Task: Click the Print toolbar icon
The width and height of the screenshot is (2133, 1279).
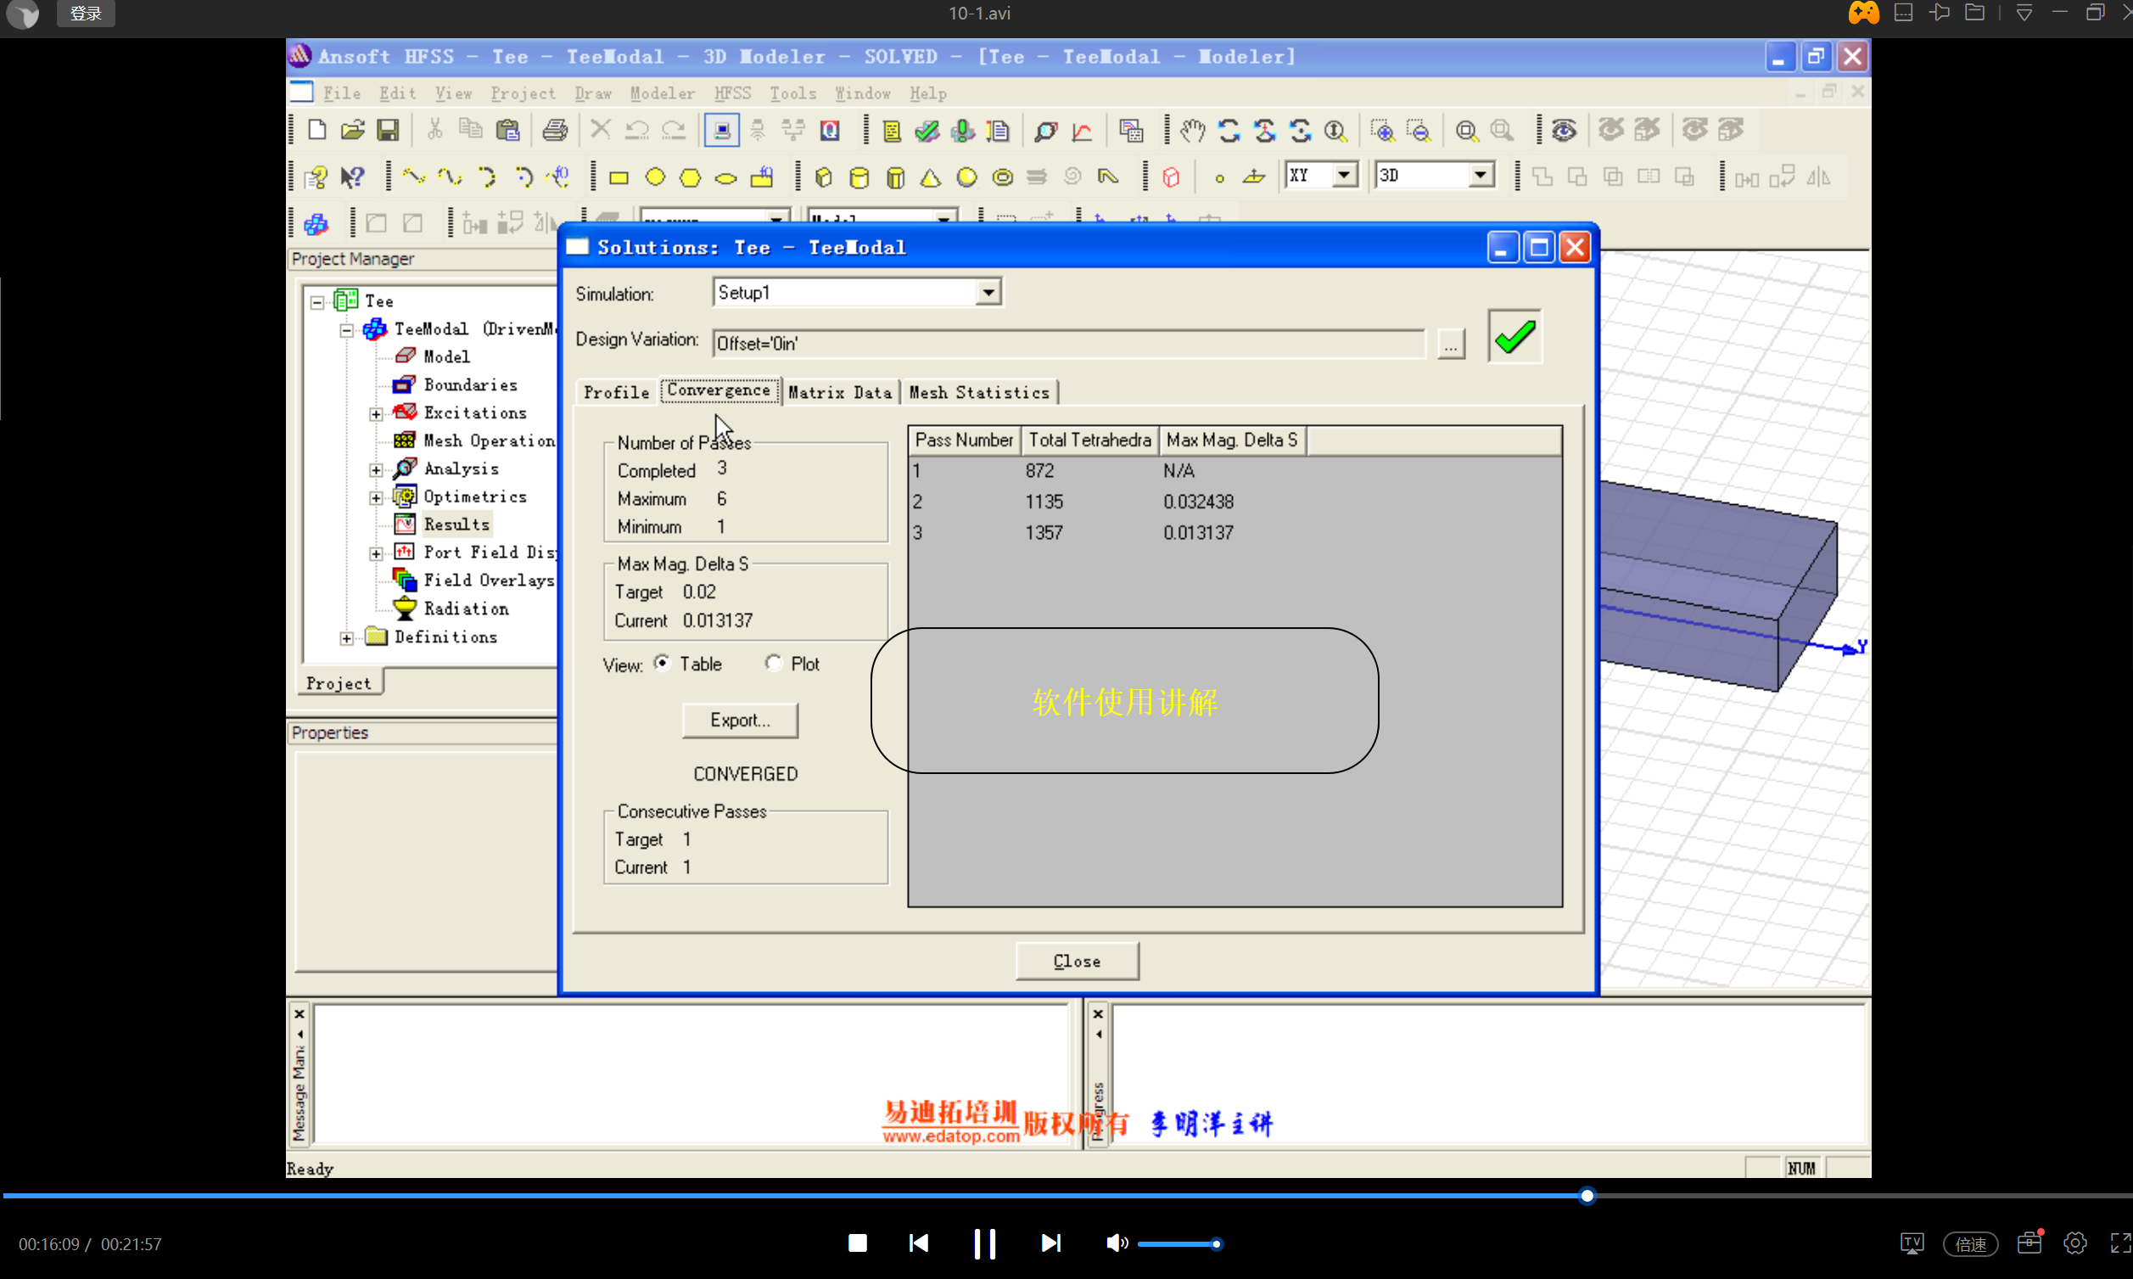Action: click(x=555, y=130)
